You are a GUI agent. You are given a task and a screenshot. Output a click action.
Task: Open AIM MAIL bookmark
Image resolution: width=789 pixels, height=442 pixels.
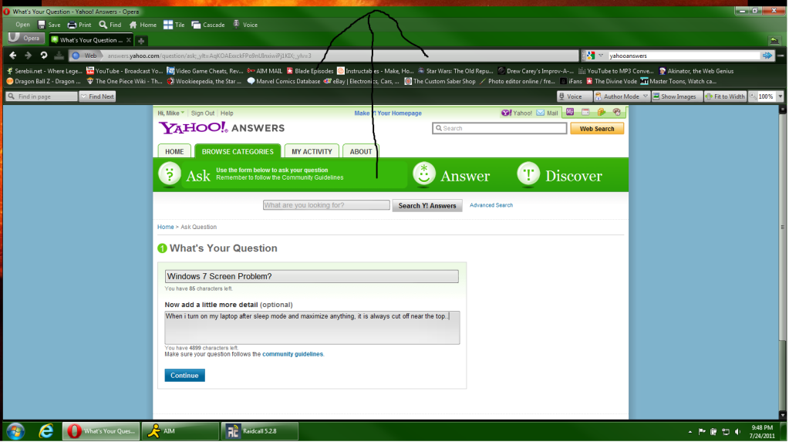(265, 71)
